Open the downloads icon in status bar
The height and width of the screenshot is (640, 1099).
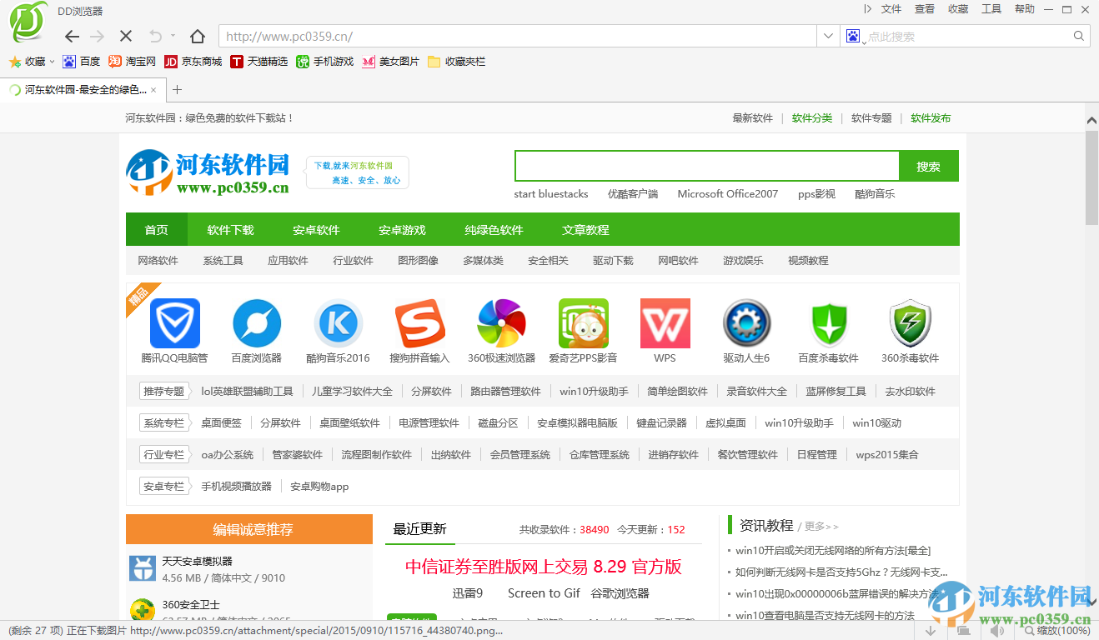[x=930, y=630]
